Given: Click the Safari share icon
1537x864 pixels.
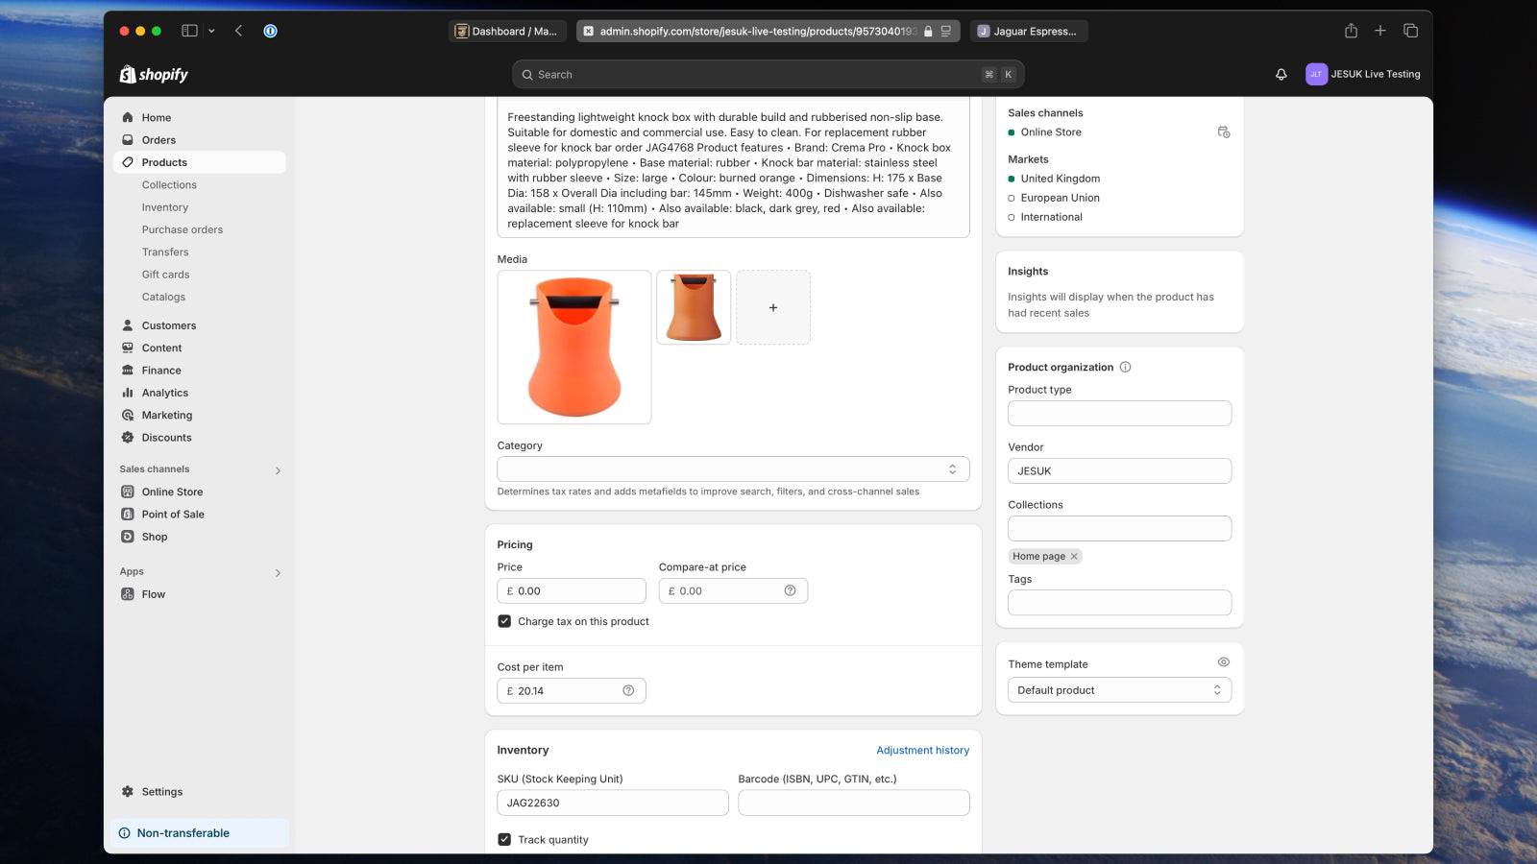Looking at the screenshot, I should point(1351,31).
